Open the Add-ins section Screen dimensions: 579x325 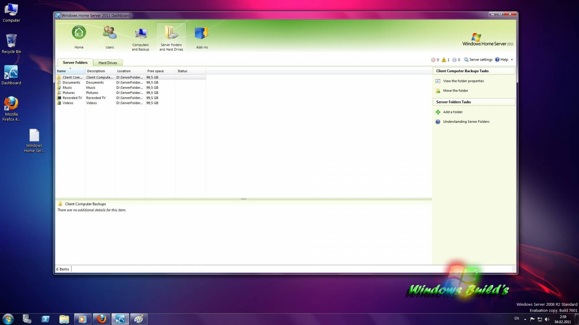tap(202, 37)
